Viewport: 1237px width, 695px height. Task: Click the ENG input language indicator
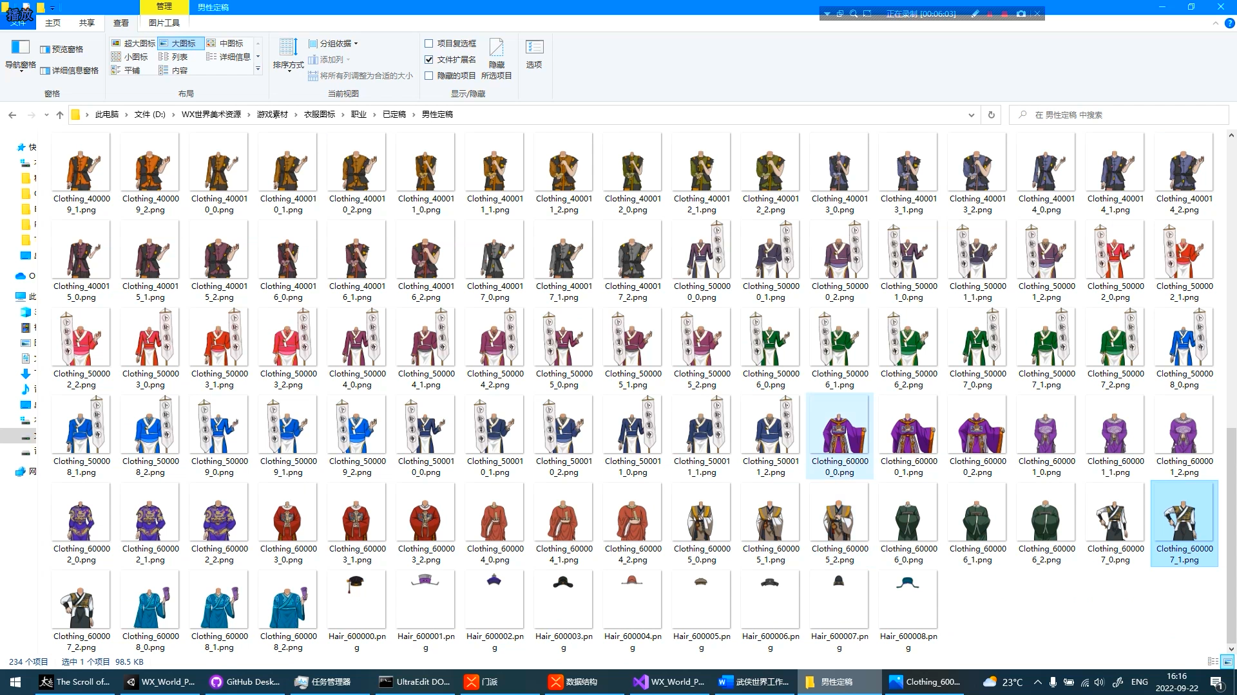pyautogui.click(x=1139, y=681)
